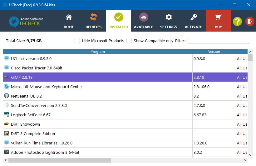
Task: Click the UCheck version row icon
Action: click(7, 58)
